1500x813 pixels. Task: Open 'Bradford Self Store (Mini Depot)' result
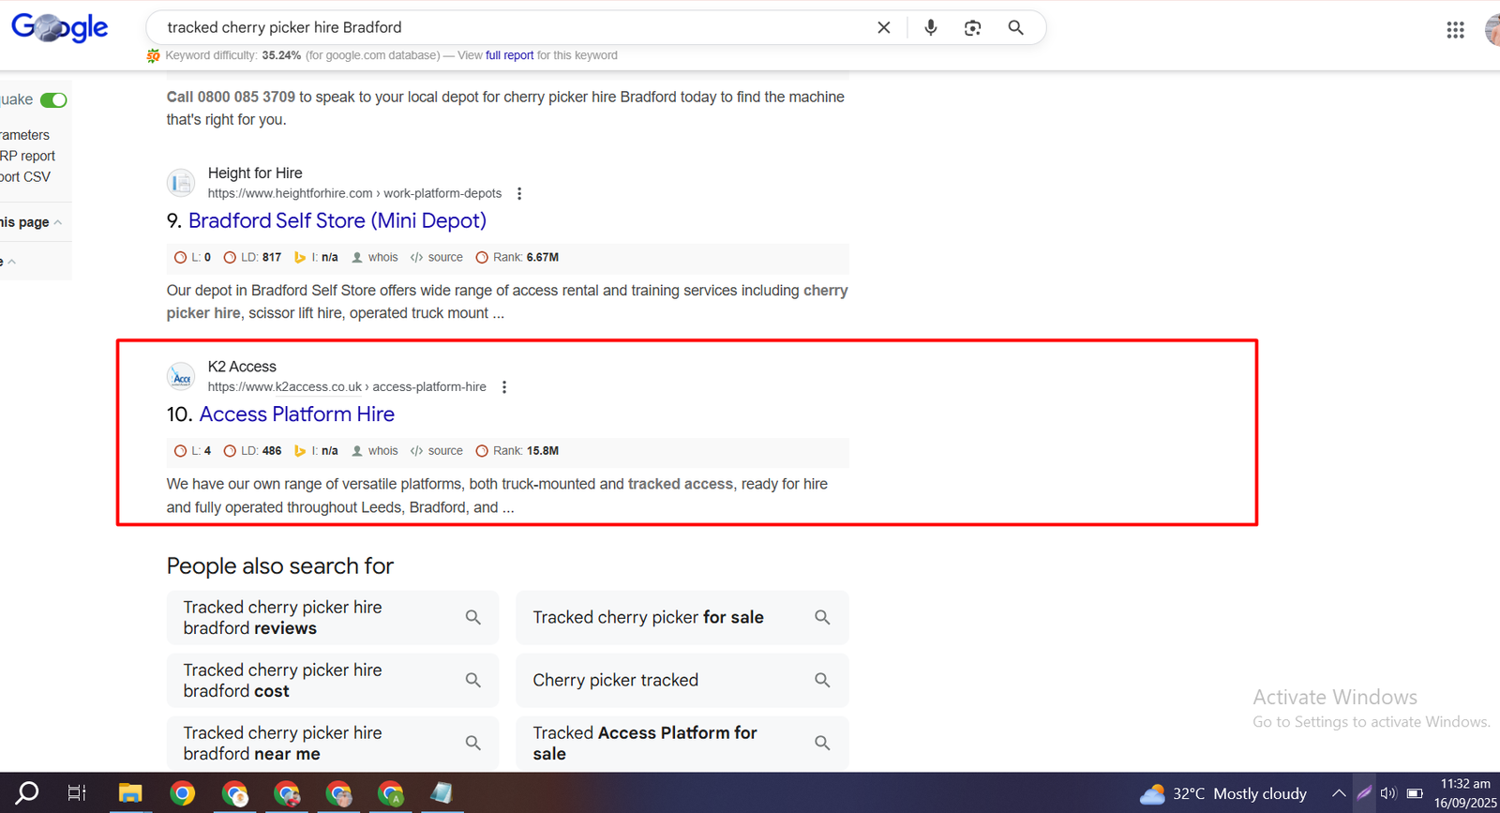click(x=337, y=221)
